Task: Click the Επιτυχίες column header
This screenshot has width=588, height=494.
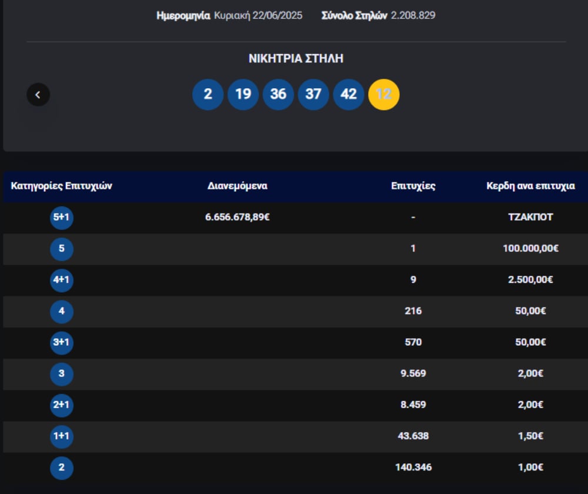Action: click(413, 186)
